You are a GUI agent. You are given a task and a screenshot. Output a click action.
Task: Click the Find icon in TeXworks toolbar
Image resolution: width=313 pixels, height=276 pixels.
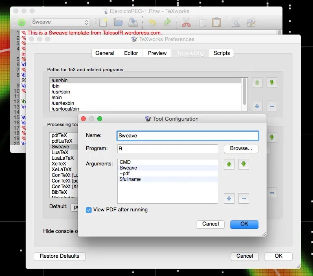(236, 22)
